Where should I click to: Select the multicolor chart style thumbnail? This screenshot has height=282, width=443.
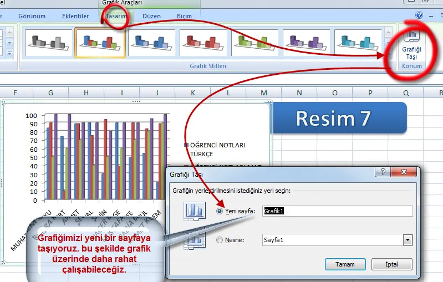point(100,43)
